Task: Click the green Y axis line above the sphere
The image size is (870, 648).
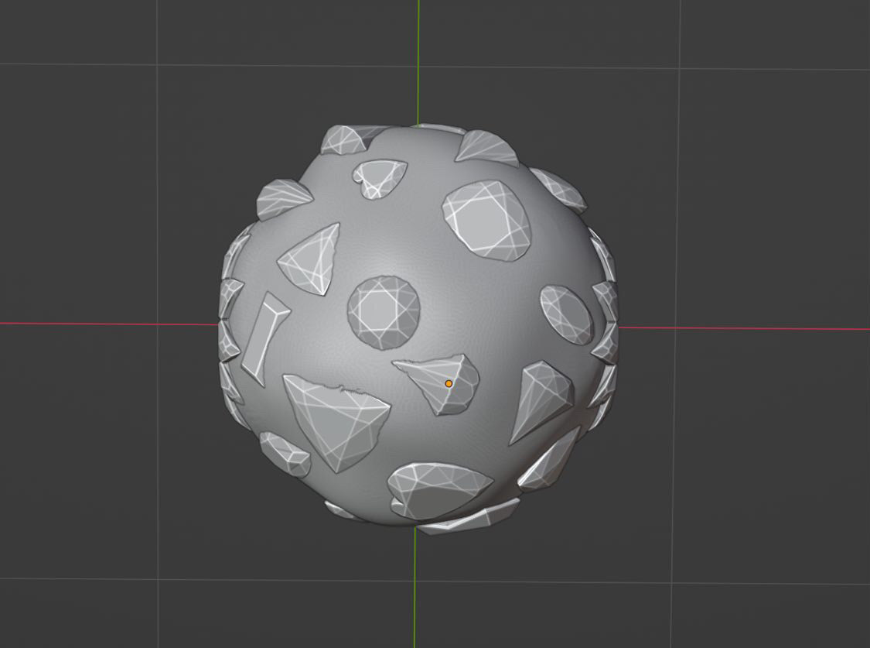Action: click(418, 62)
